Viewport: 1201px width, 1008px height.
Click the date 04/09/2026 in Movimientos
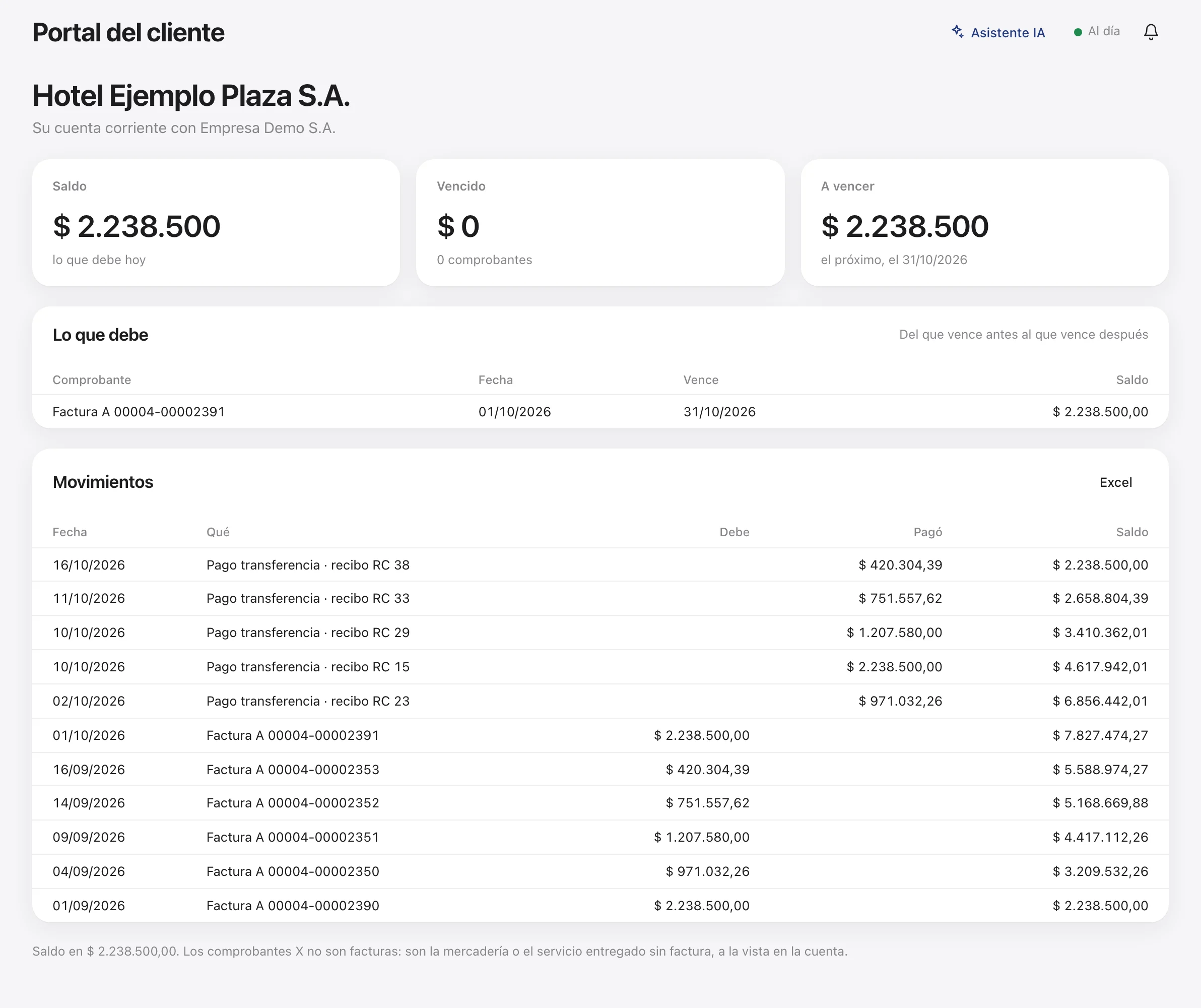coord(89,872)
